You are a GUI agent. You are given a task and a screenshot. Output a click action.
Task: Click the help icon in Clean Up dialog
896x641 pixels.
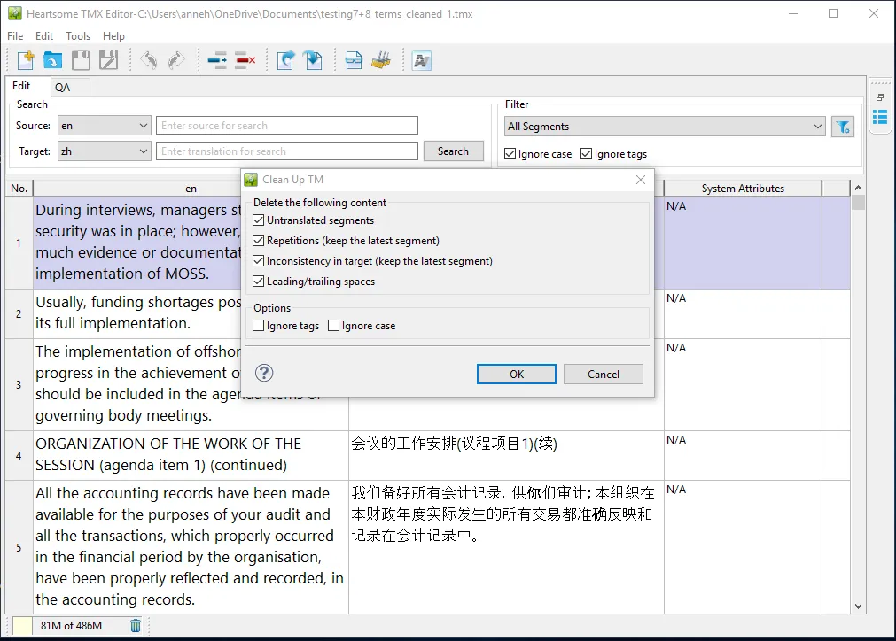pyautogui.click(x=263, y=373)
